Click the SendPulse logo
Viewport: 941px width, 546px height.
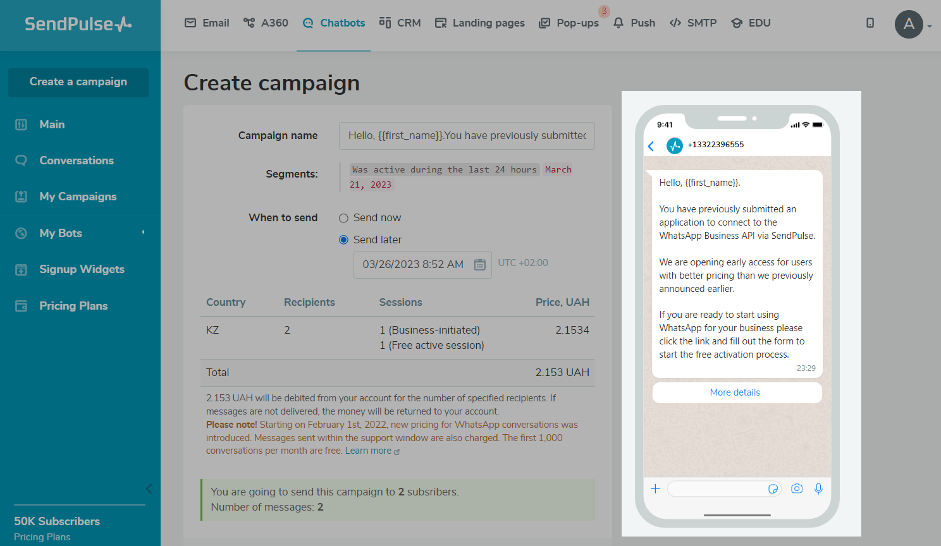point(78,24)
